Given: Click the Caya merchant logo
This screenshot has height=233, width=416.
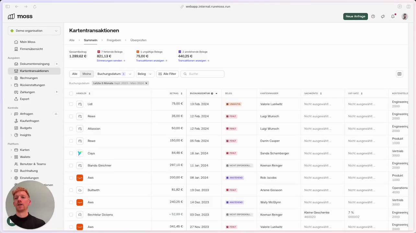Looking at the screenshot, I should 80,153.
